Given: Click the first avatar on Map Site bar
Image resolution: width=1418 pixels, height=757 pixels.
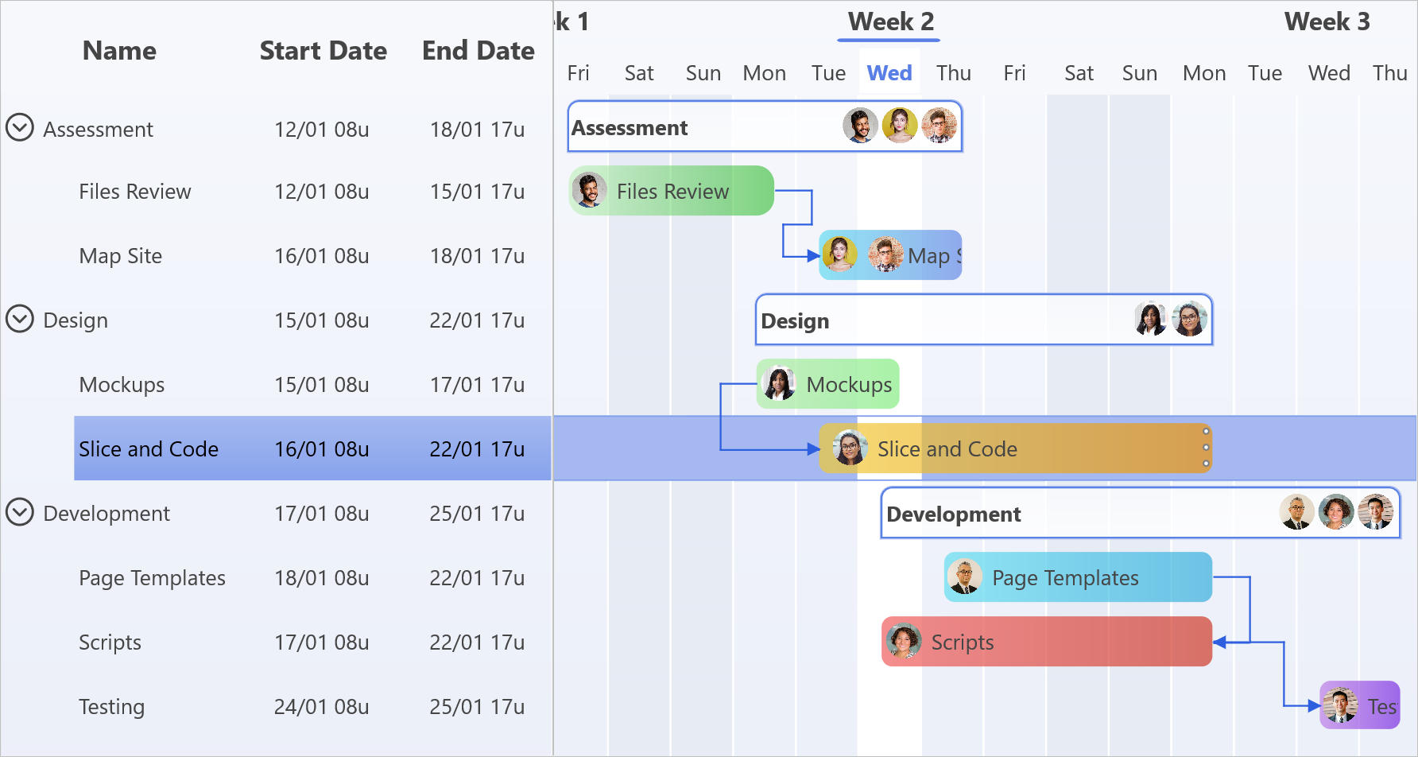Looking at the screenshot, I should [x=840, y=254].
